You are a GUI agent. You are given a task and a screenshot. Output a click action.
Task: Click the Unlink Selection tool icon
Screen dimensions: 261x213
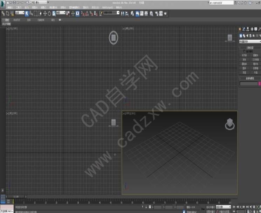pos(8,14)
